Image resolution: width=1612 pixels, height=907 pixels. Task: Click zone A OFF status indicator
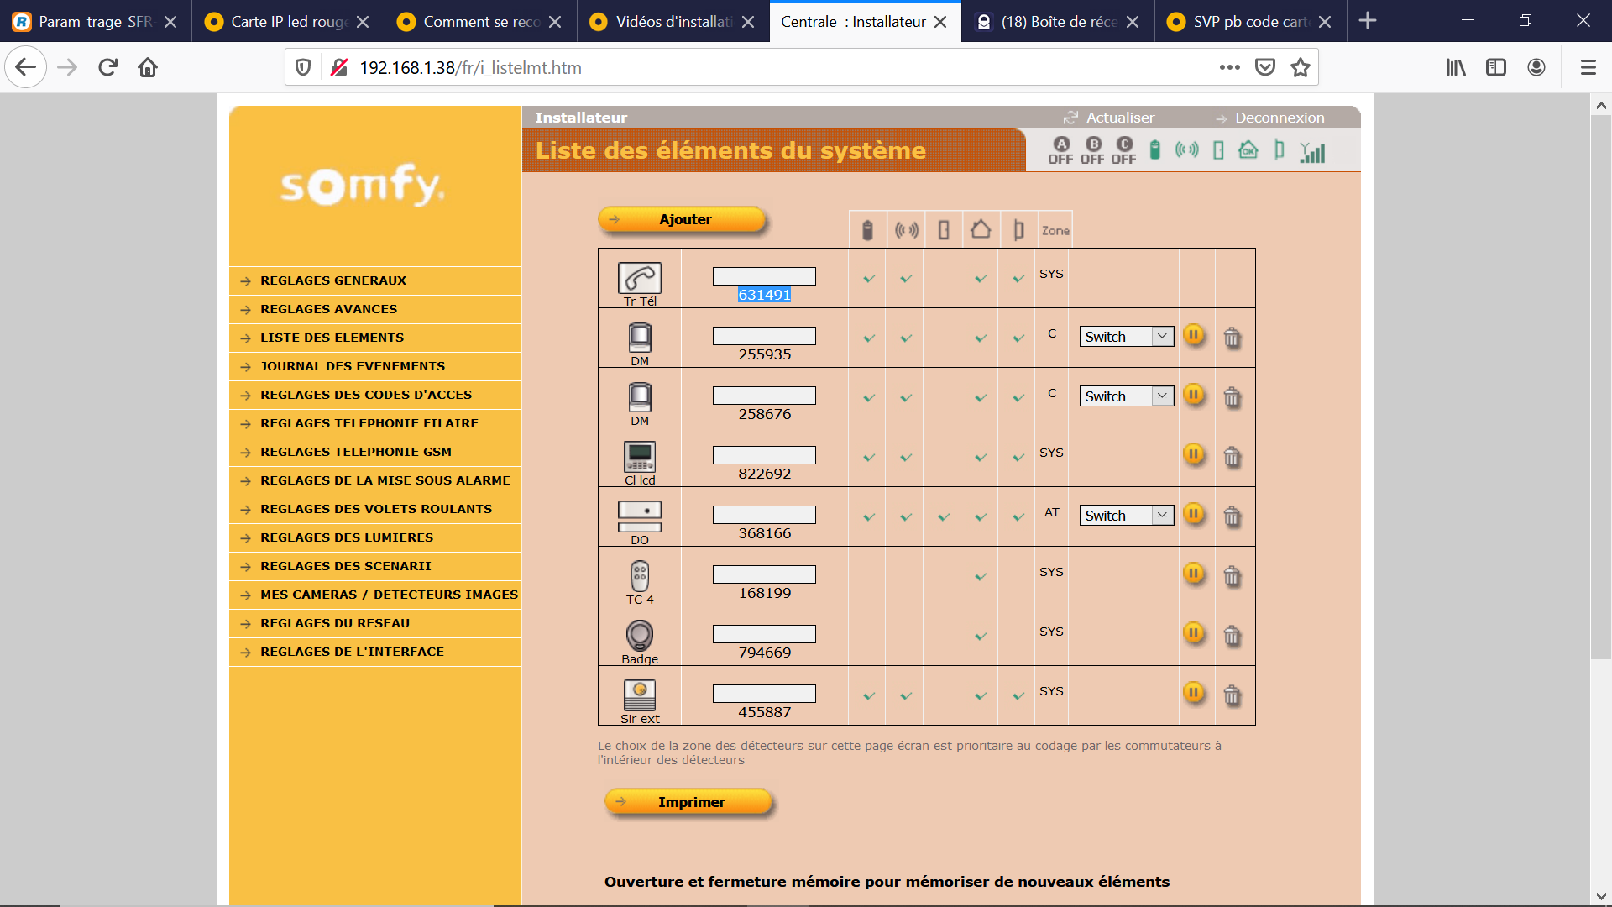point(1060,150)
